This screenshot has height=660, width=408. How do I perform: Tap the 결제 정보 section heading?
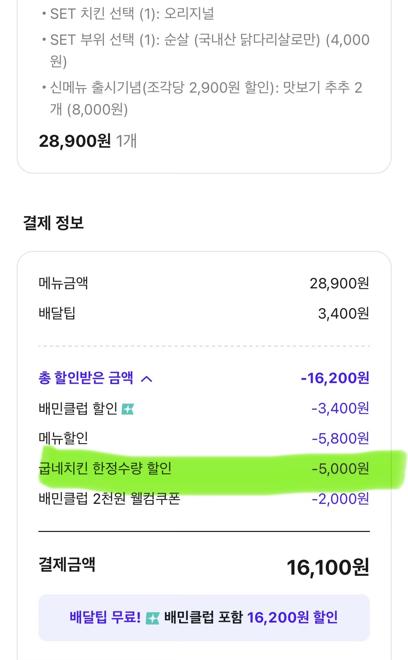53,222
